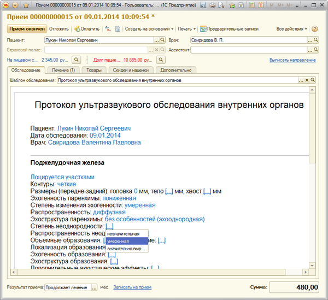
Task: Click the Дт/Кт postings icon in toolbar
Action: point(108,29)
